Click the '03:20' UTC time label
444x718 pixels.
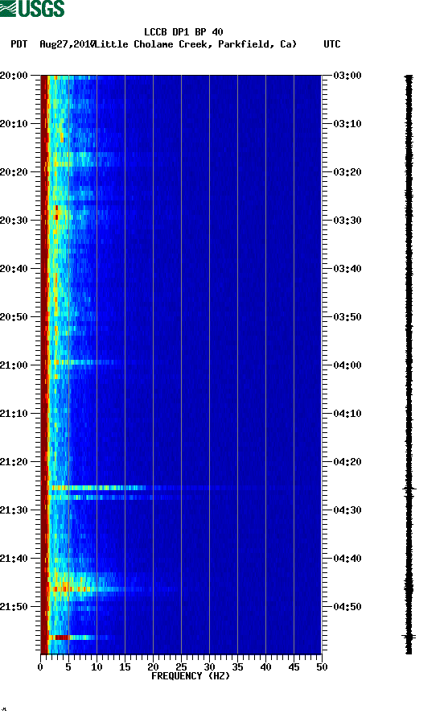point(347,171)
